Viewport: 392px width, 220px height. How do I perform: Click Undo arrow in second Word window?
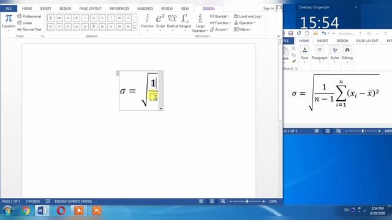[x=324, y=33]
